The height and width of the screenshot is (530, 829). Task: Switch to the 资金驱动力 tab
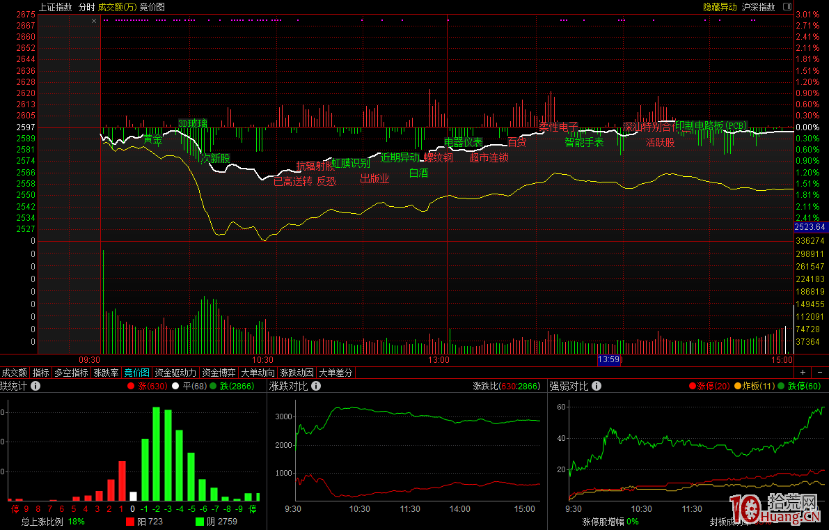pyautogui.click(x=175, y=373)
